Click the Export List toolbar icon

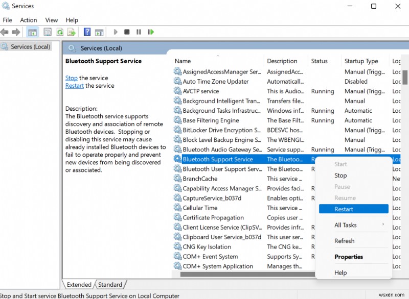point(72,32)
